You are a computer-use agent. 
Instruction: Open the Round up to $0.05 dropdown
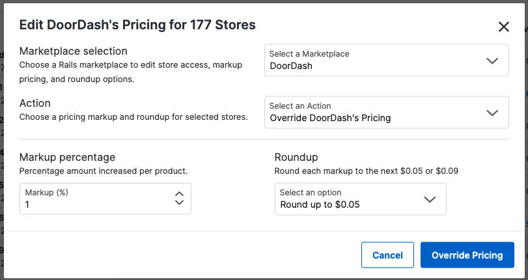pyautogui.click(x=352, y=199)
